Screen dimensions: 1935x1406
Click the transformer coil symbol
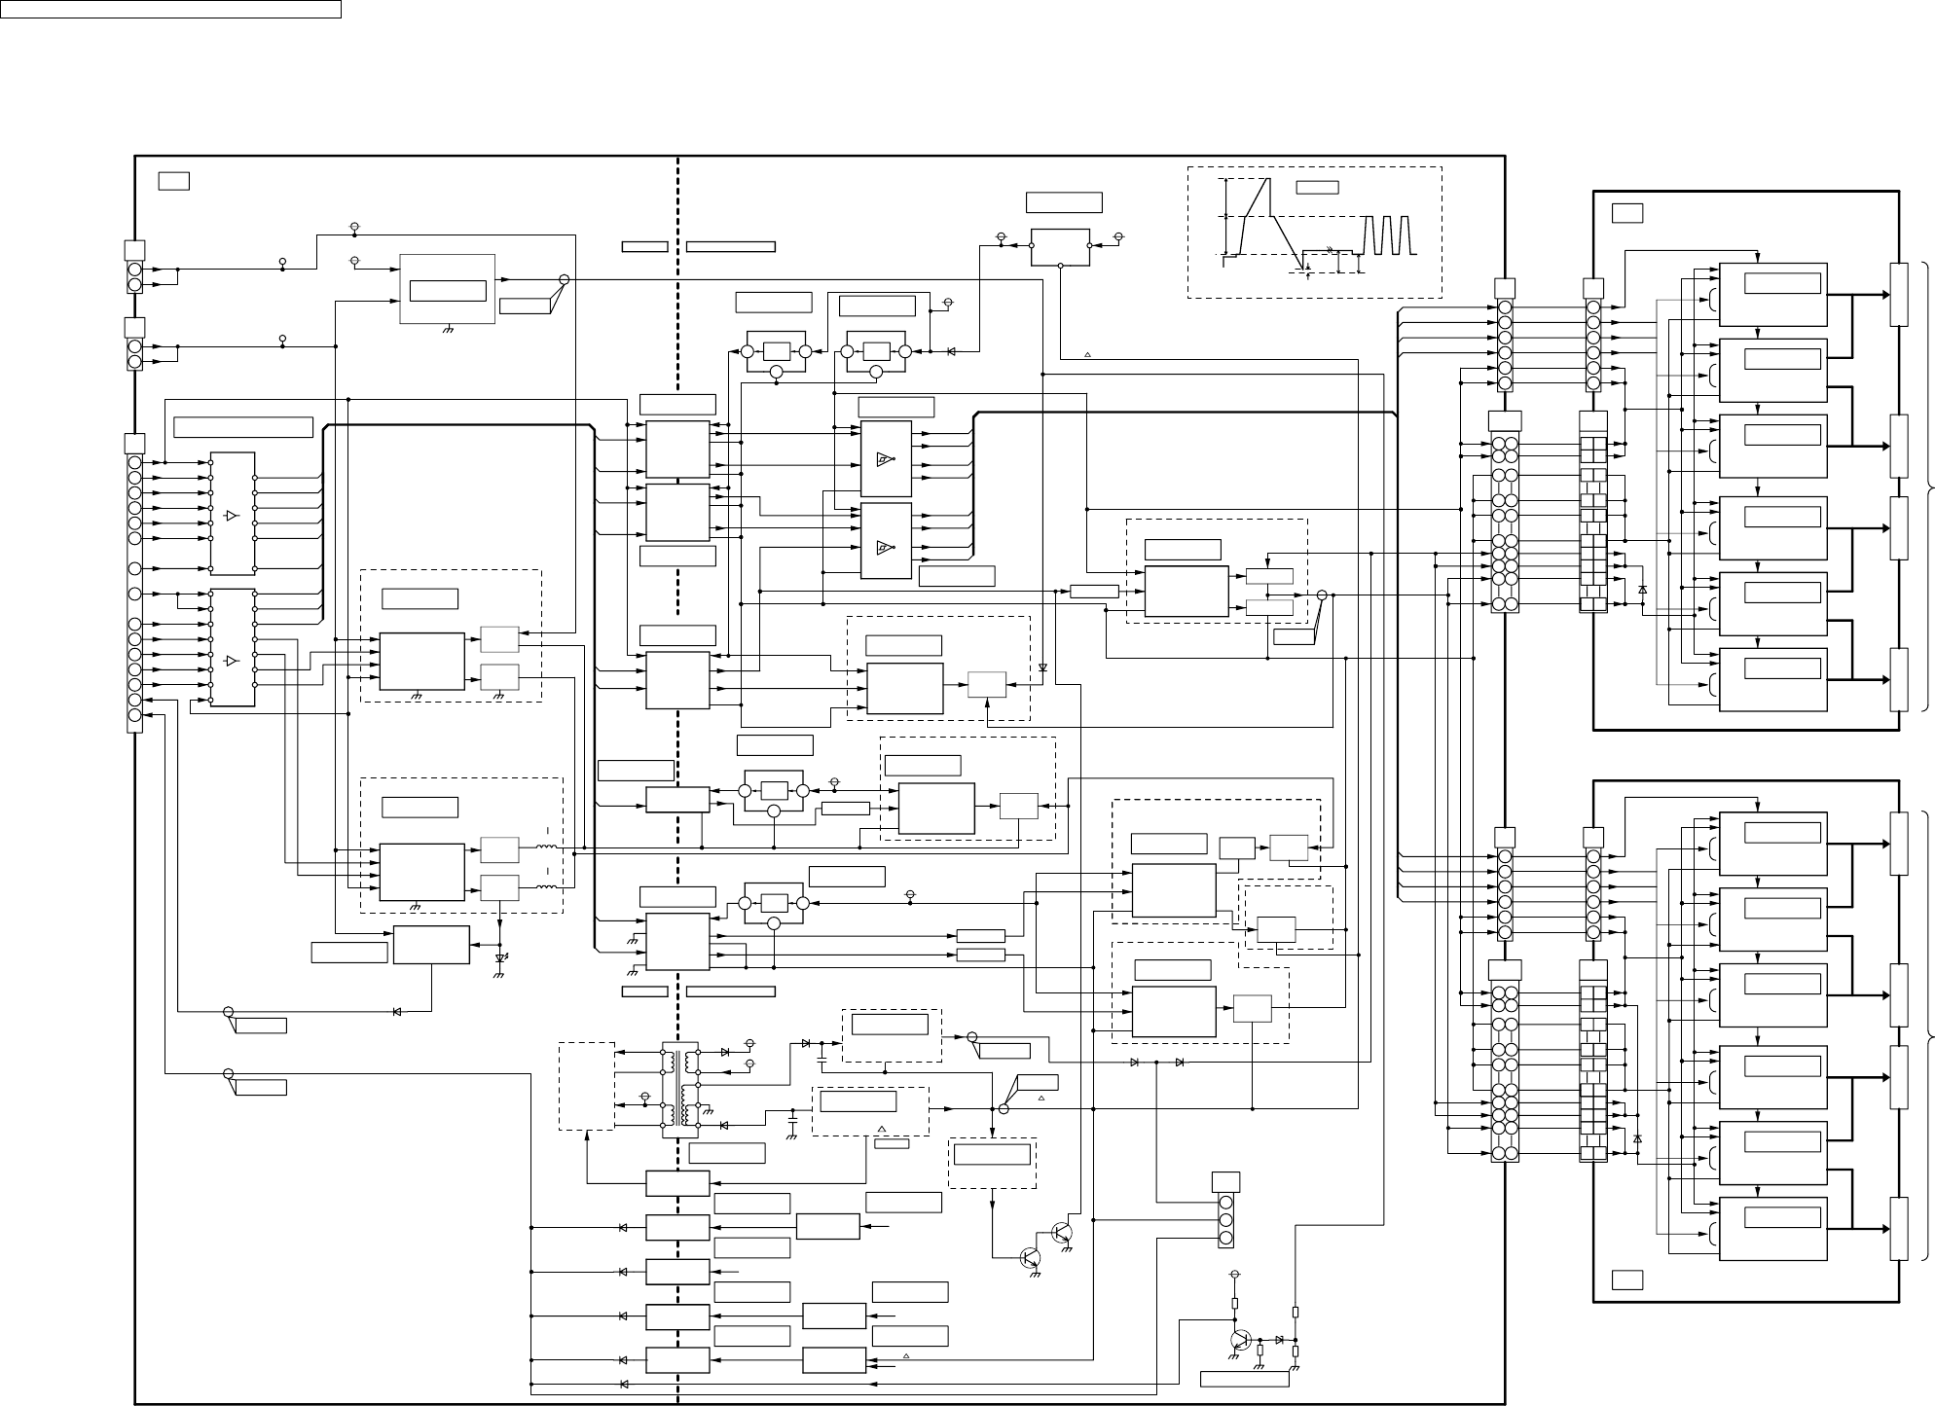[679, 1090]
